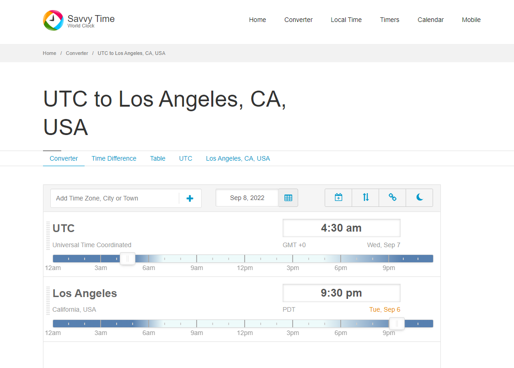The height and width of the screenshot is (368, 514).
Task: Click the Add Time Zone search field
Action: tap(114, 198)
